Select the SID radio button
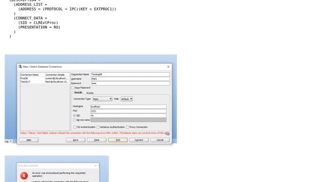Screen dimensions: 324x182 (74, 116)
